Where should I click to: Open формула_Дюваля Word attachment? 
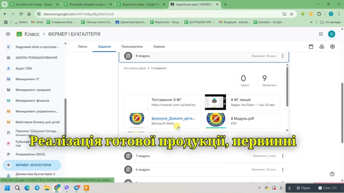(x=173, y=118)
